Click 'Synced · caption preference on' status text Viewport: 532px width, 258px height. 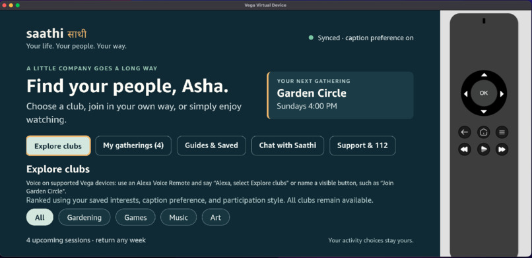(x=366, y=38)
